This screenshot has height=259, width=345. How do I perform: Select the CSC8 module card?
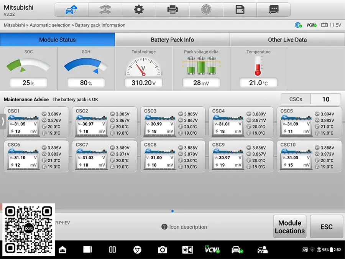click(173, 156)
